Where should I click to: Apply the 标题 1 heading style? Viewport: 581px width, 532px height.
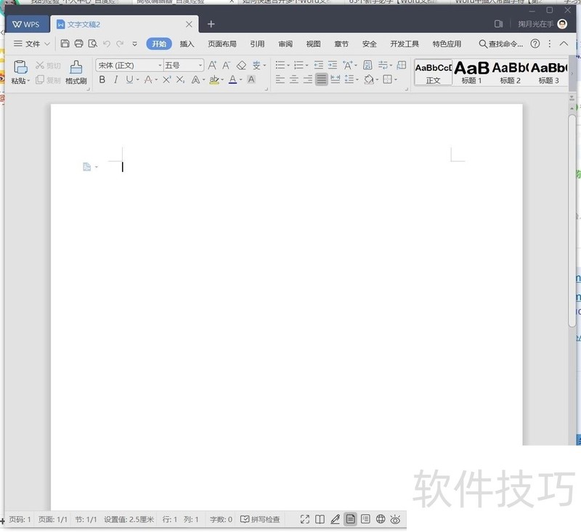471,72
